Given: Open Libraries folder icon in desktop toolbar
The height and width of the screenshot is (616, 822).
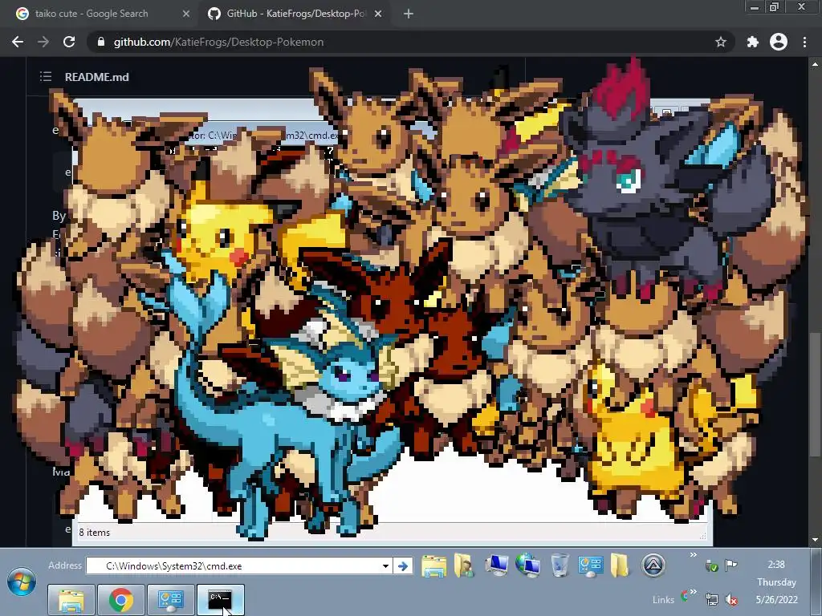Looking at the screenshot, I should pyautogui.click(x=434, y=566).
